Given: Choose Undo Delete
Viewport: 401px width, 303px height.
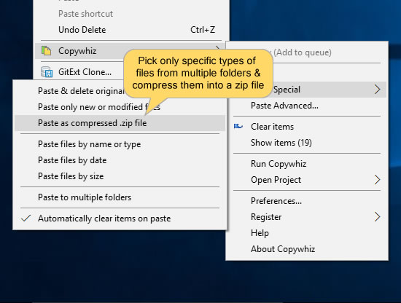Looking at the screenshot, I should [131, 30].
